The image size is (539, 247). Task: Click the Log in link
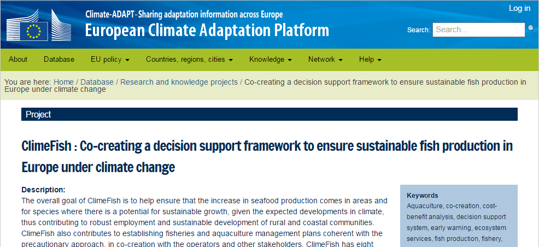(519, 8)
